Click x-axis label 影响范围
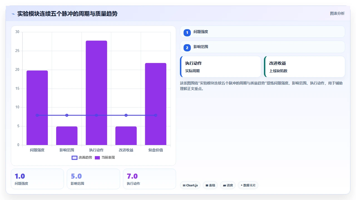 click(67, 150)
